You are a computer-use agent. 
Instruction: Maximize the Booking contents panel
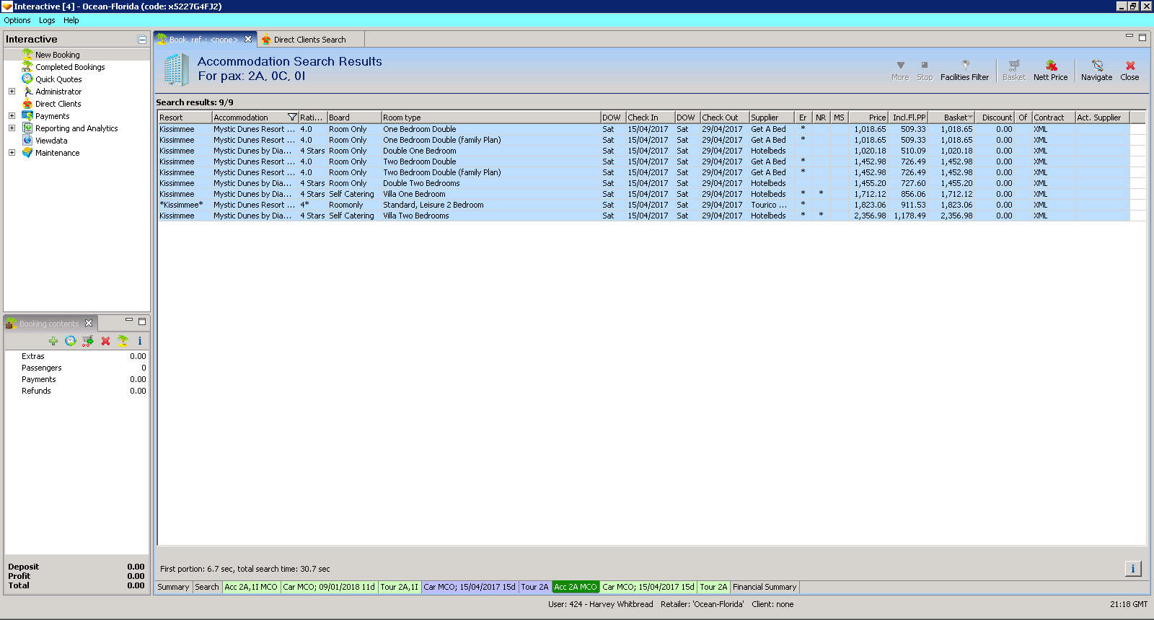point(142,322)
